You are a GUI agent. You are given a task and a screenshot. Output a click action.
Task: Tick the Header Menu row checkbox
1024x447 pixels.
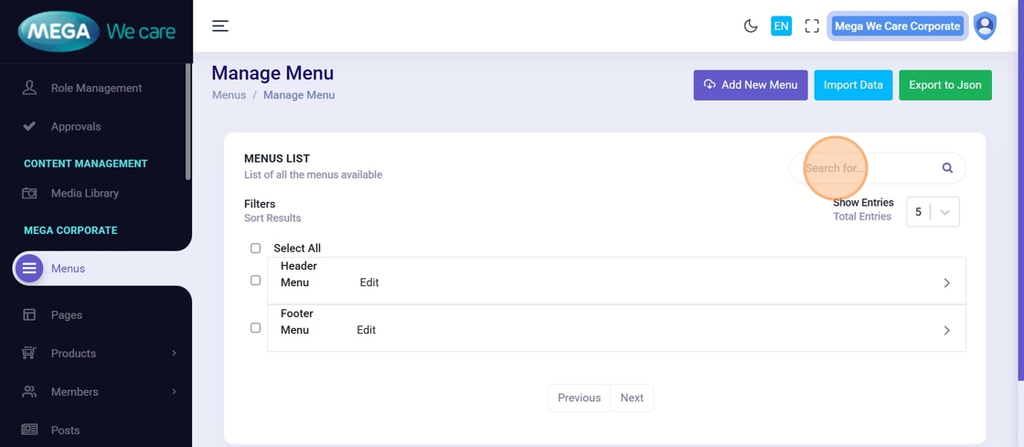256,281
